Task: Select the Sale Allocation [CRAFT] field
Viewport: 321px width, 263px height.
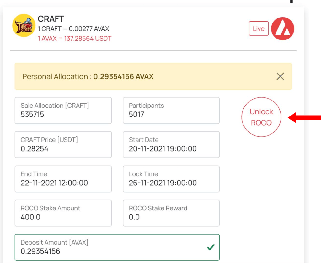Action: [63, 111]
